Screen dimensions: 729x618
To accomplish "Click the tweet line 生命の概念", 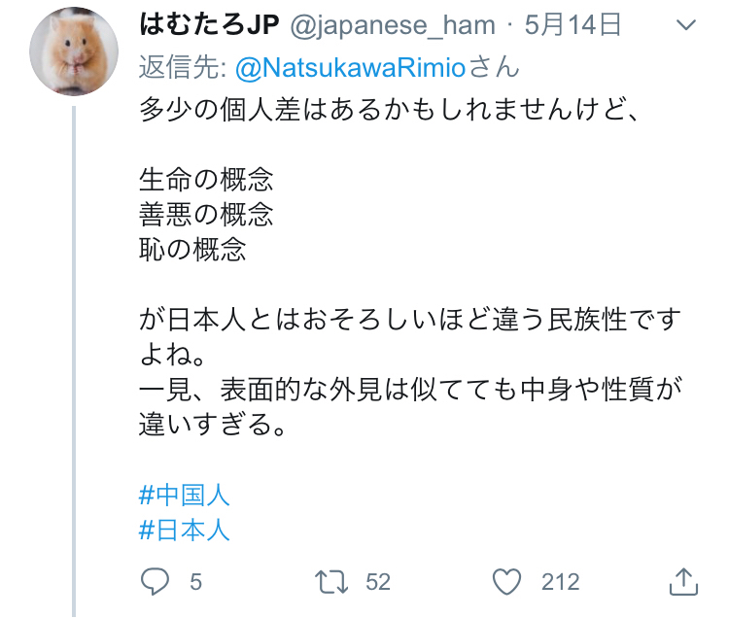I will [206, 180].
